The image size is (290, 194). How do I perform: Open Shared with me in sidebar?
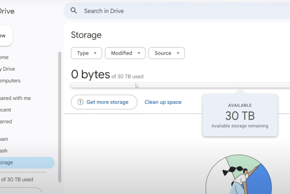15,98
